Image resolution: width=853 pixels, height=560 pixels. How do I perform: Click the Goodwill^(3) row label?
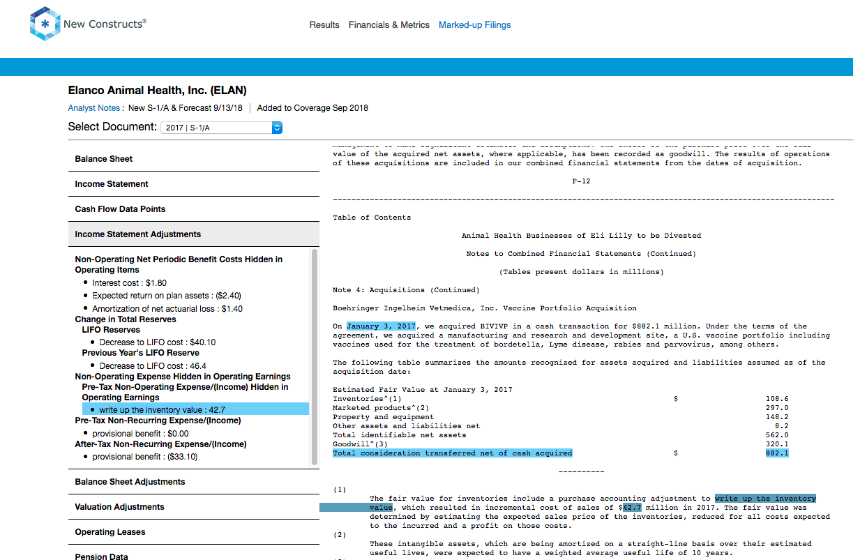[x=361, y=444]
